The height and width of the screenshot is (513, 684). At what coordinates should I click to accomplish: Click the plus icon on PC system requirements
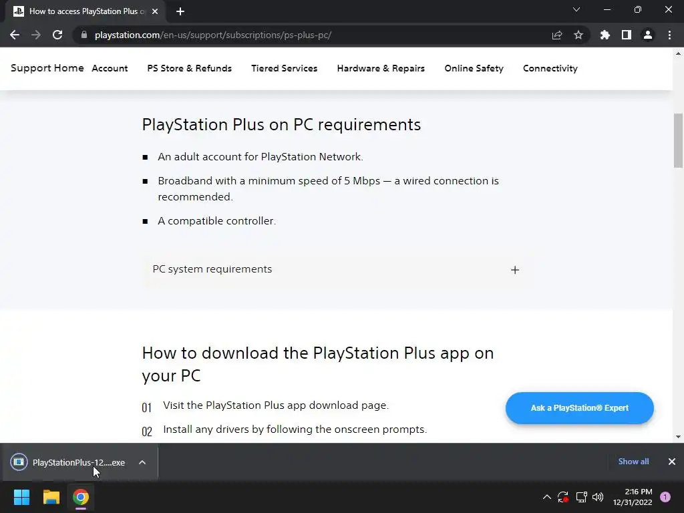[515, 270]
